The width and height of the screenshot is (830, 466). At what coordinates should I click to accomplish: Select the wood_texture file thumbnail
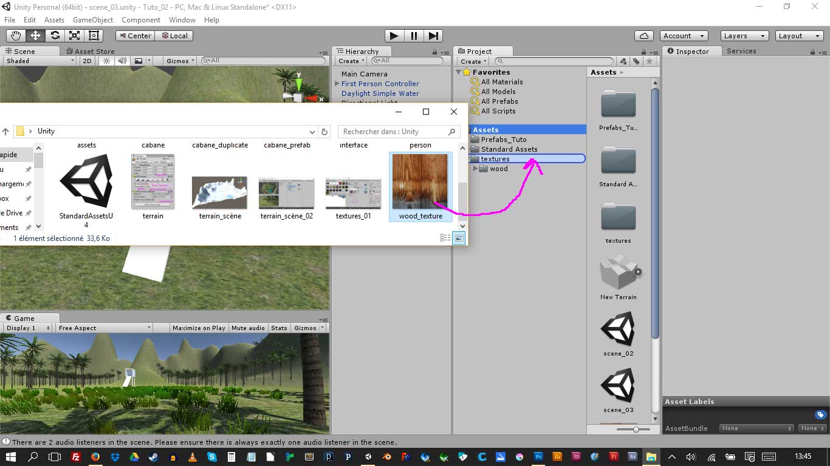click(420, 182)
